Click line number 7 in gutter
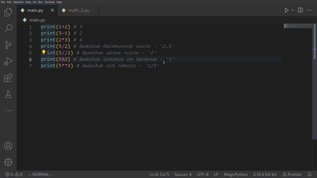This screenshot has height=178, width=317. [x=30, y=66]
